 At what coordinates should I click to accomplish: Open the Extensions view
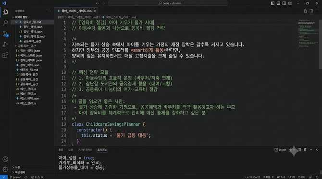tap(5, 55)
